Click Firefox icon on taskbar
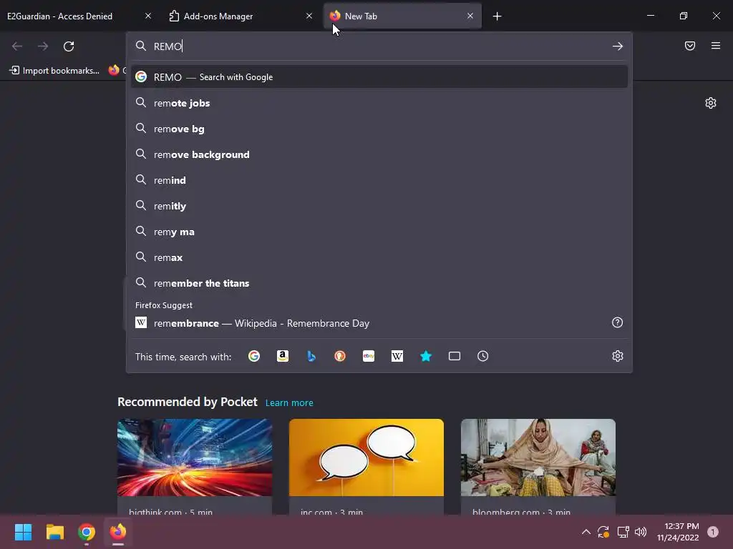The height and width of the screenshot is (549, 733). [x=118, y=532]
